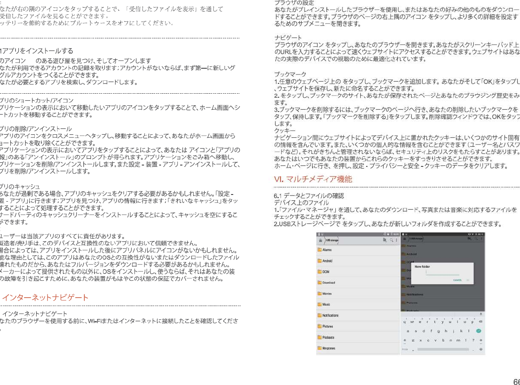Viewport: 520px width, 385px height.
Task: Click the red heading VI. マルチメディア機能
Action: tap(313, 179)
